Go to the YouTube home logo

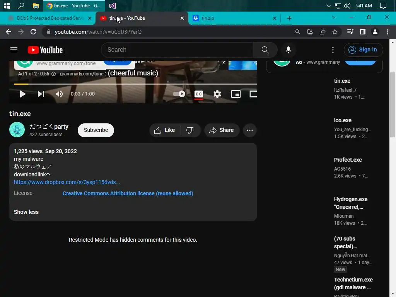tap(45, 50)
